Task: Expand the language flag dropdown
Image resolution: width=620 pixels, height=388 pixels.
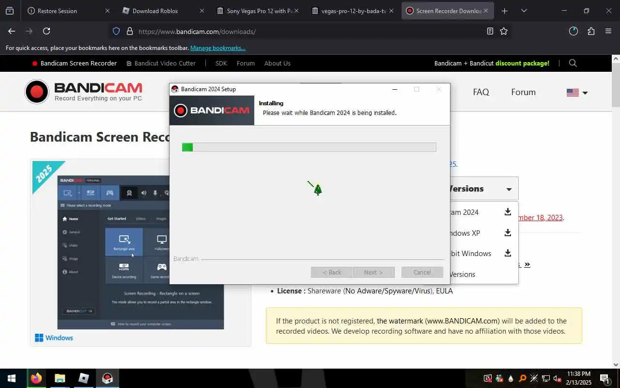Action: [x=577, y=92]
